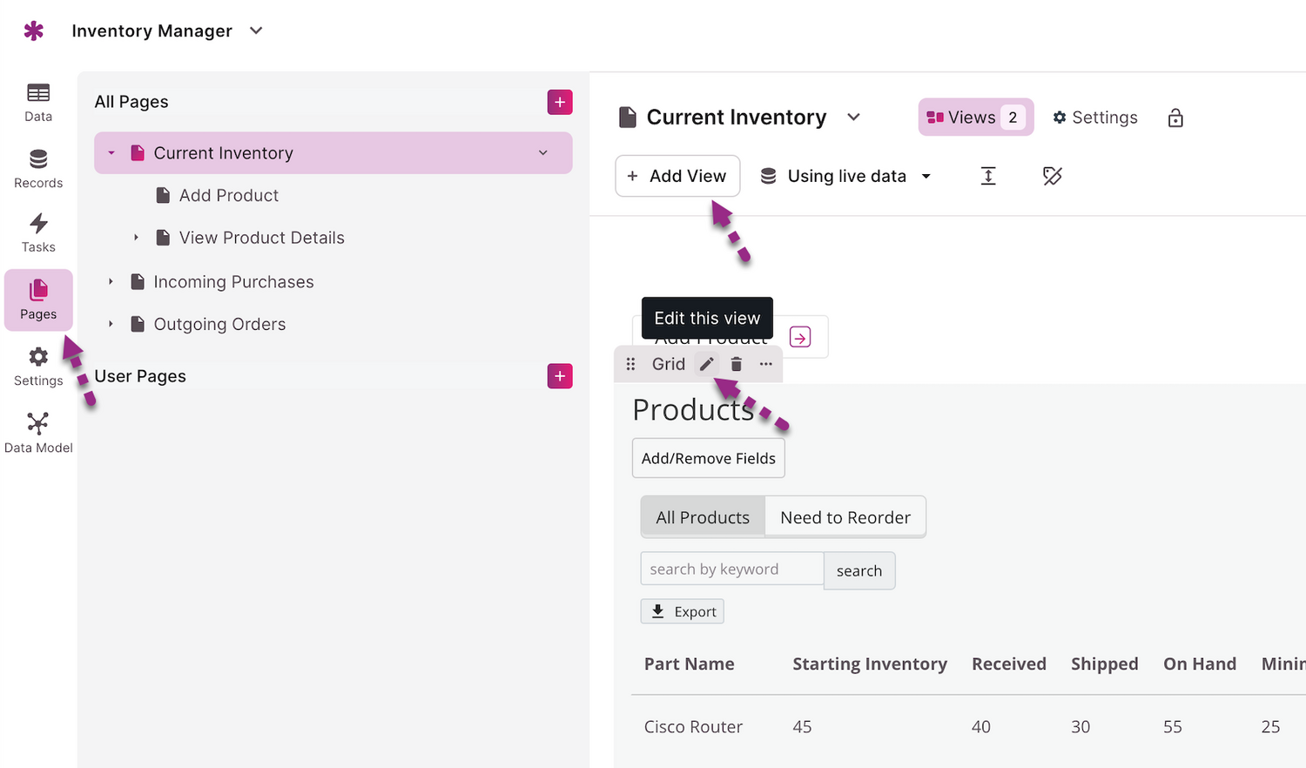This screenshot has height=768, width=1306.
Task: Add a new page with All Pages plus button
Action: pyautogui.click(x=560, y=102)
